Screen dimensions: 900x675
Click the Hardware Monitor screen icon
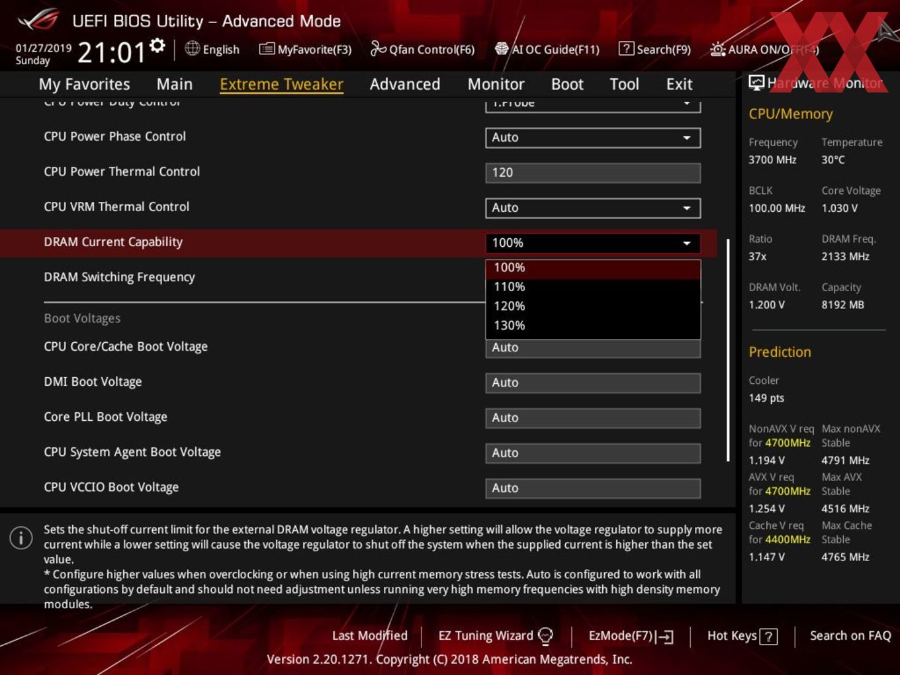coord(756,83)
